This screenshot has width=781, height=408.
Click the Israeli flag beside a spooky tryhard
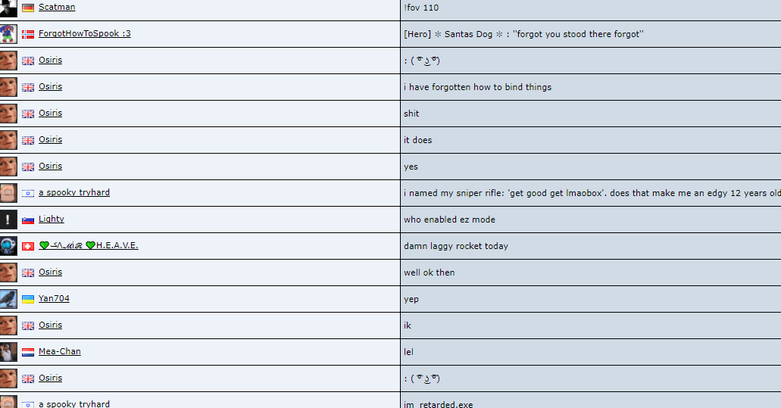click(28, 193)
